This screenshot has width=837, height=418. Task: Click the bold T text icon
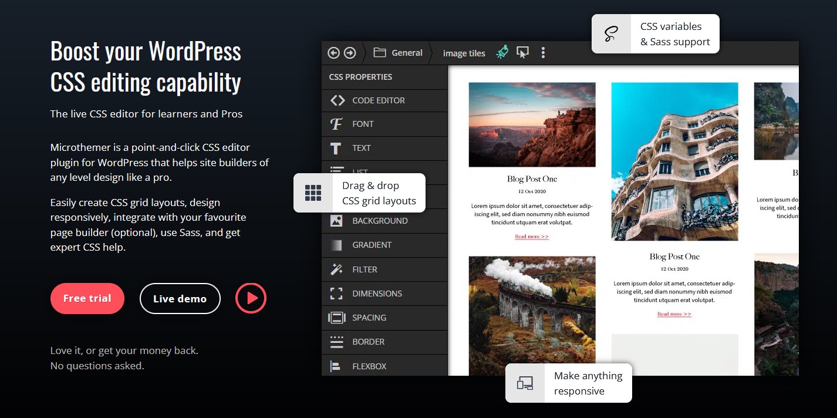point(336,148)
